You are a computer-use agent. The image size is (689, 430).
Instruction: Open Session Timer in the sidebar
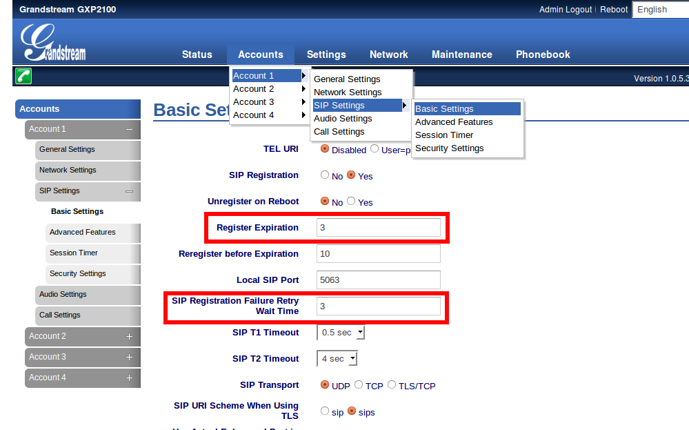93,253
